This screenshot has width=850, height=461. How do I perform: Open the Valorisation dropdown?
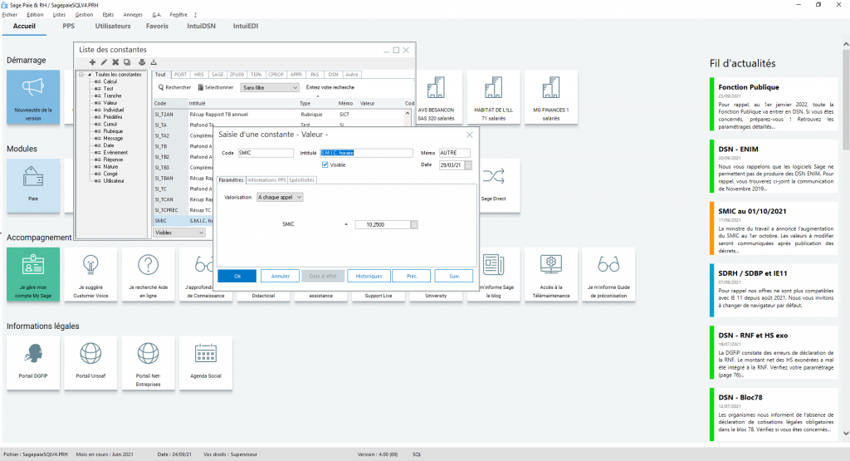(280, 197)
